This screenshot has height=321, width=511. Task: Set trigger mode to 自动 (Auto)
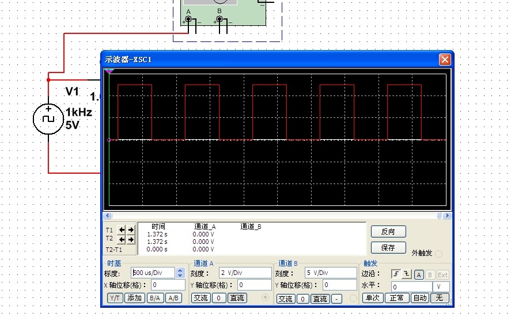point(420,298)
